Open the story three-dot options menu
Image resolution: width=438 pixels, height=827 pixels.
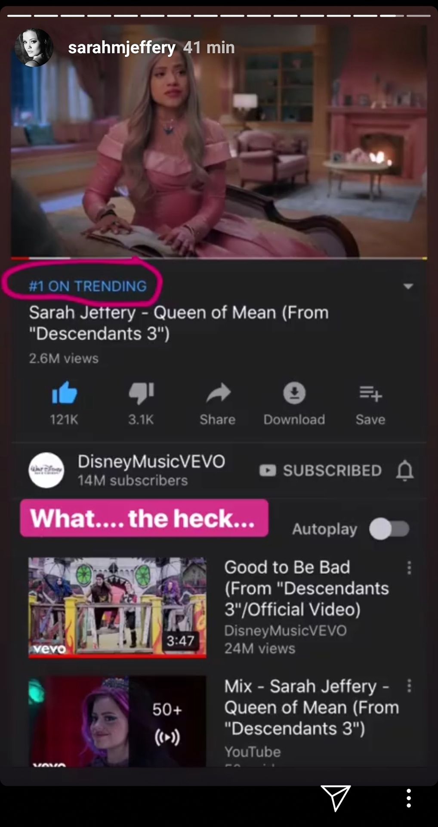408,798
